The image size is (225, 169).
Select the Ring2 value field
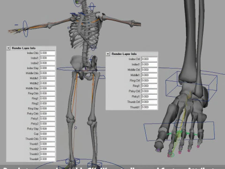coord(47,103)
